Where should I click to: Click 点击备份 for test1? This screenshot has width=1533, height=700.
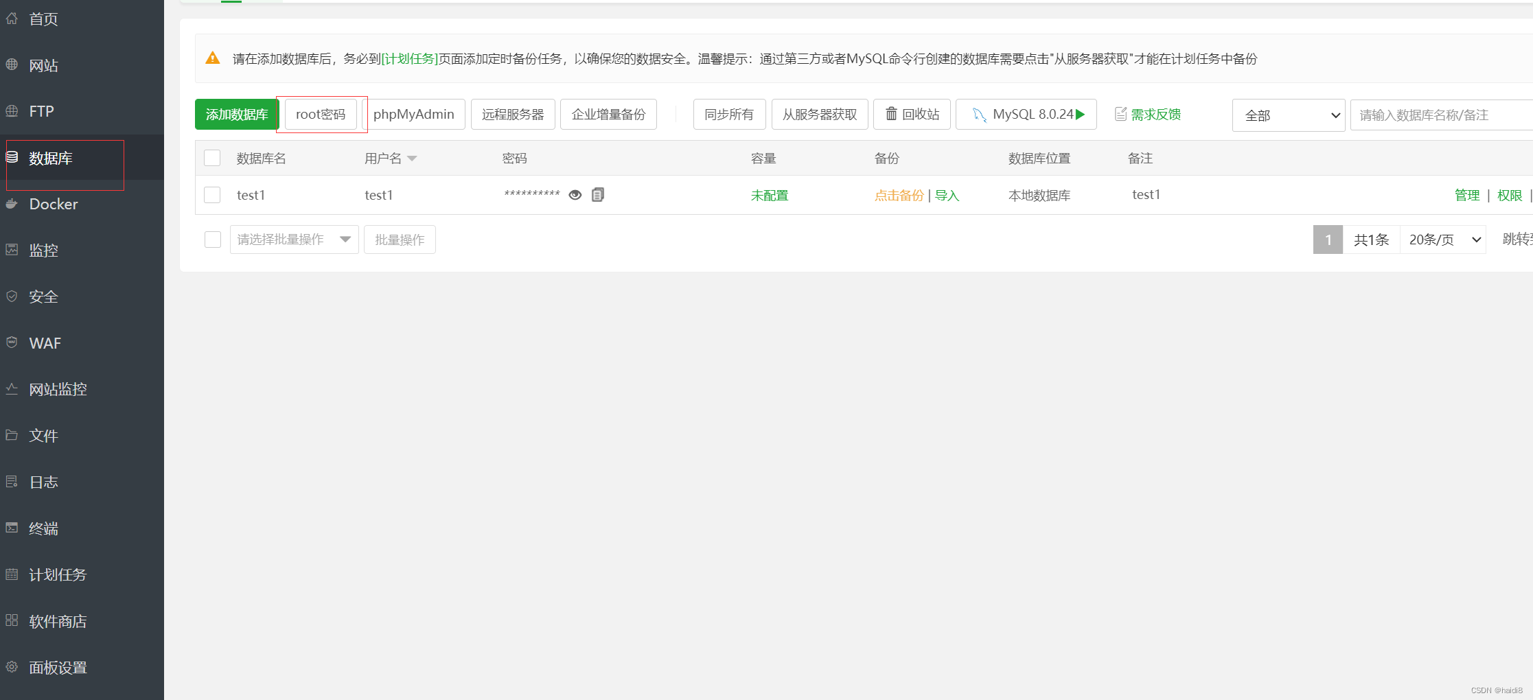click(899, 196)
